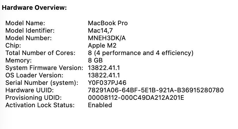Image resolution: width=238 pixels, height=129 pixels.
Task: Select the MacBook Pro model name value
Action: [107, 23]
